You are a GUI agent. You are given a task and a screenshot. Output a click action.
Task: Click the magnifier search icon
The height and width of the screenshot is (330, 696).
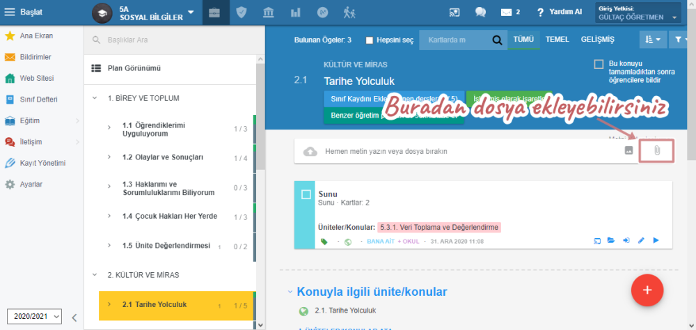[x=497, y=40]
